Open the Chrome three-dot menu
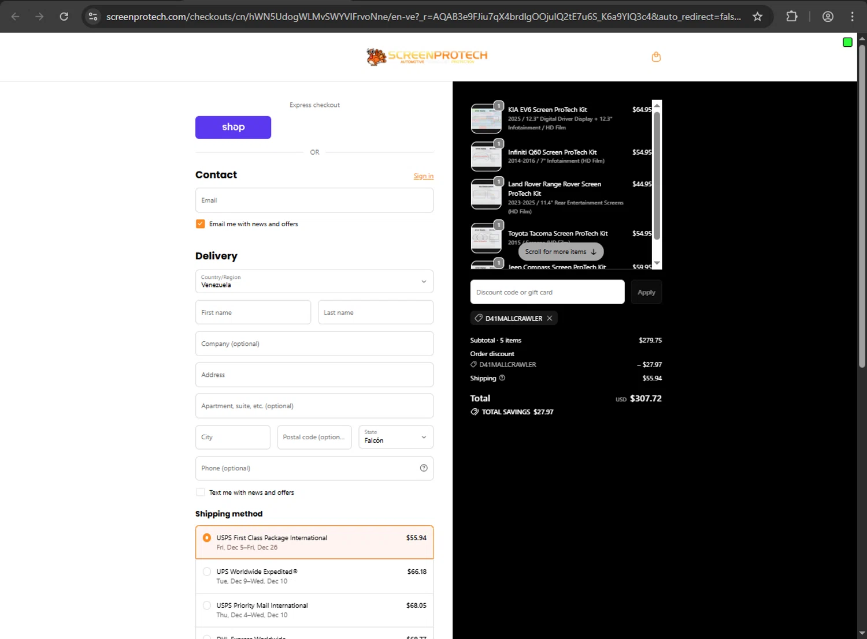867x639 pixels. click(852, 17)
